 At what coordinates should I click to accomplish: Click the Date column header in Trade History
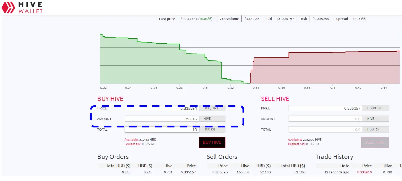pos(345,166)
